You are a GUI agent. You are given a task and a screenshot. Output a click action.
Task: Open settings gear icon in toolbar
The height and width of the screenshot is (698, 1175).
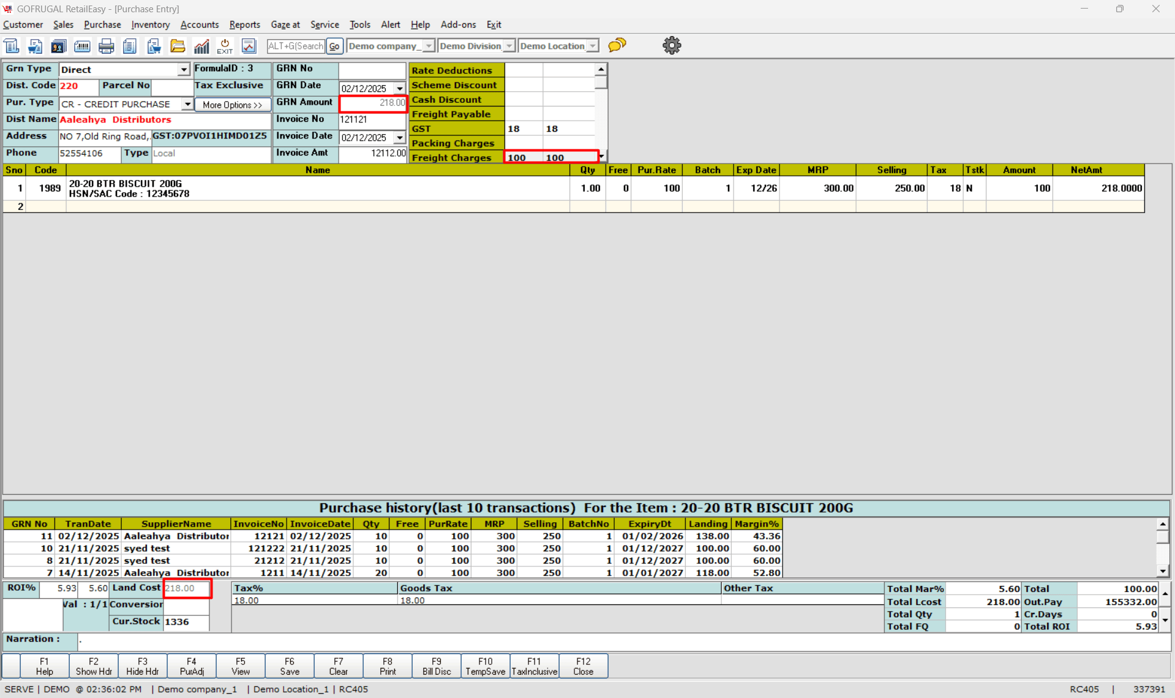pyautogui.click(x=672, y=45)
